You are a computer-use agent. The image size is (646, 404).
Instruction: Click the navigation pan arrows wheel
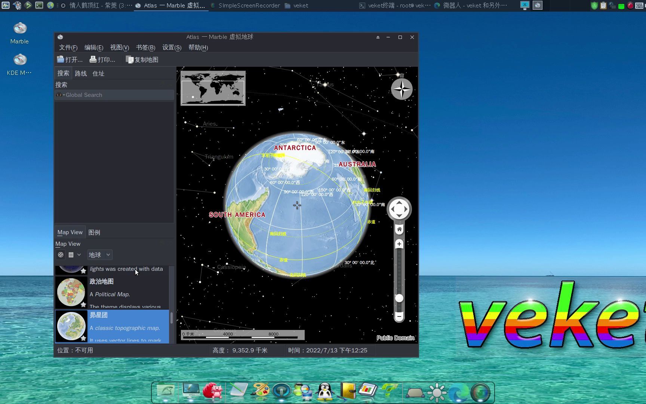click(399, 209)
